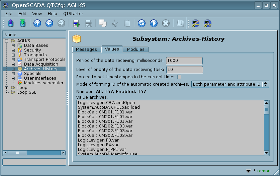280x176 pixels.
Task: Select BlockCalc.CM302.F103.var archive entry
Action: [x=105, y=136]
